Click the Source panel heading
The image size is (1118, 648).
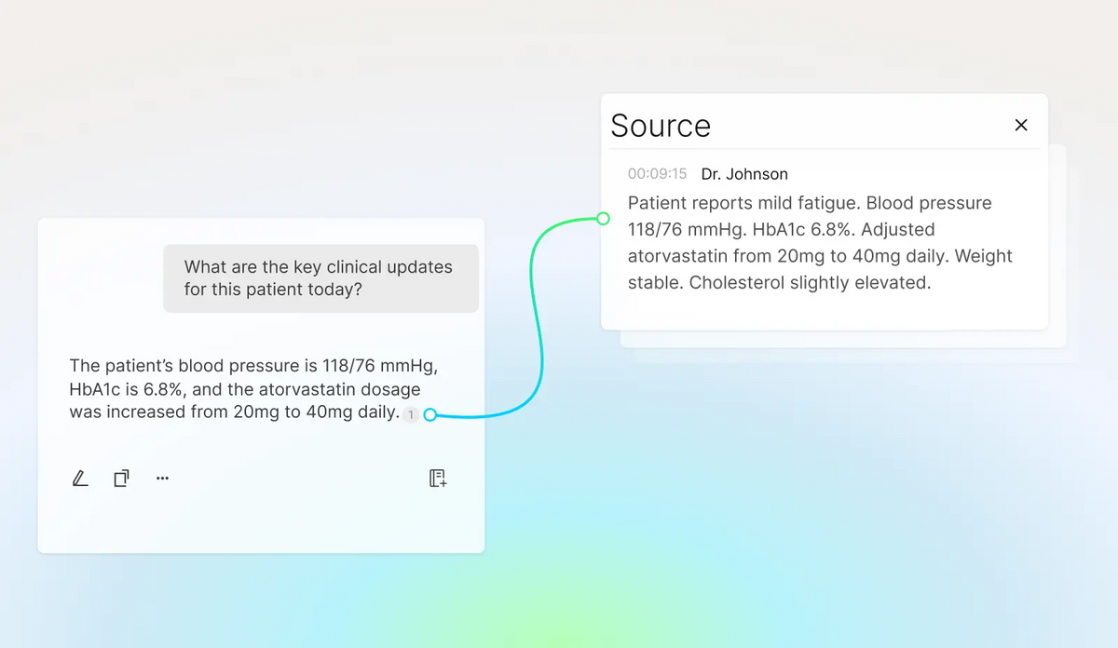(x=661, y=126)
